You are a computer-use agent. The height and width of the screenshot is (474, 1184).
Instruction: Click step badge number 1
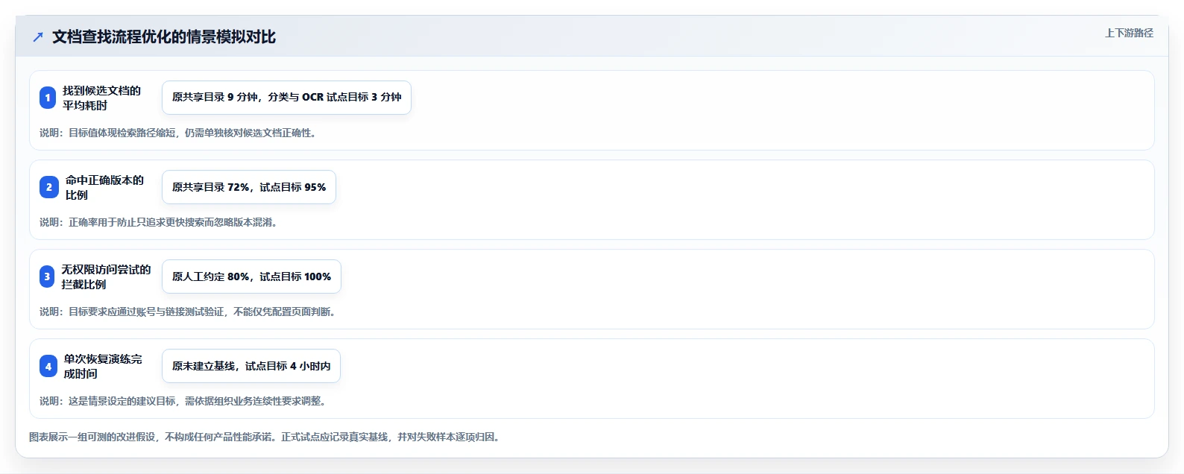48,98
